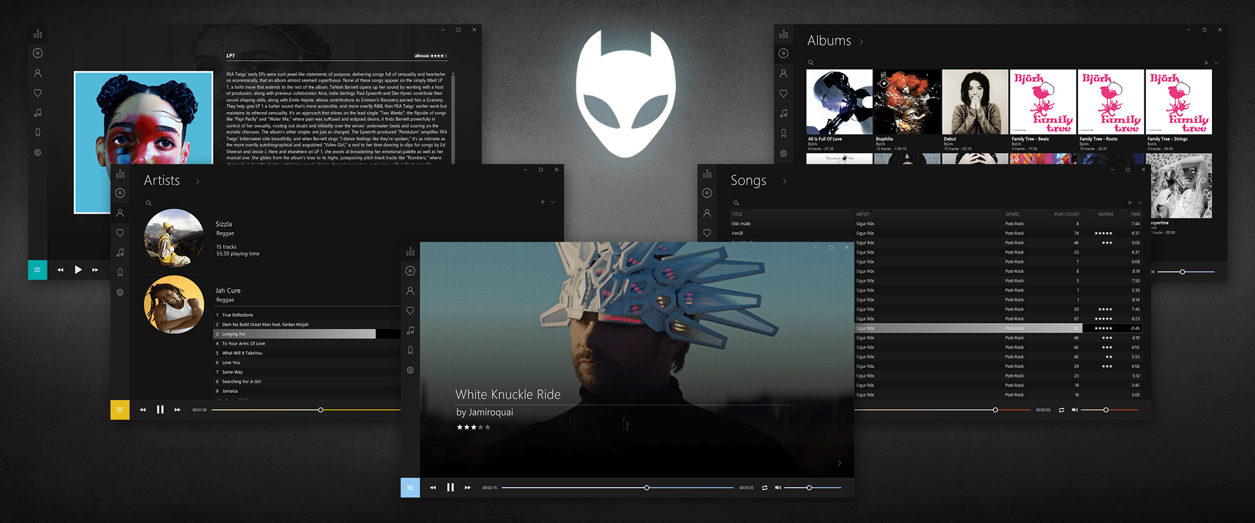The image size is (1255, 523).
Task: Sort songs by ARTIST column header
Action: (x=863, y=214)
